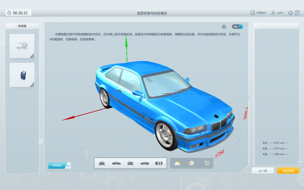The width and height of the screenshot is (304, 190).
Task: Click the empty right panel header bar
Action: [277, 26]
